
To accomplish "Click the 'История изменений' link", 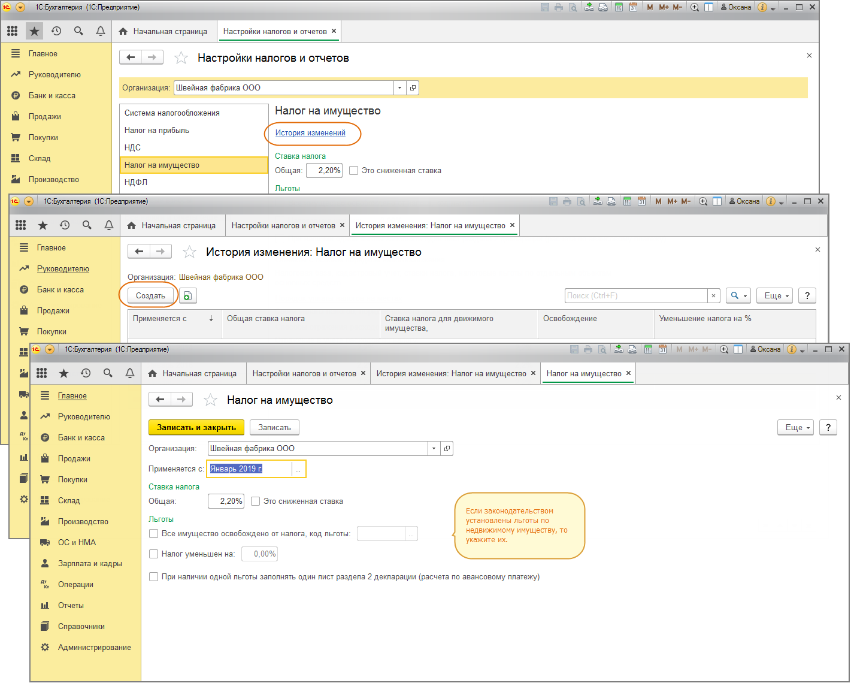I will [310, 133].
